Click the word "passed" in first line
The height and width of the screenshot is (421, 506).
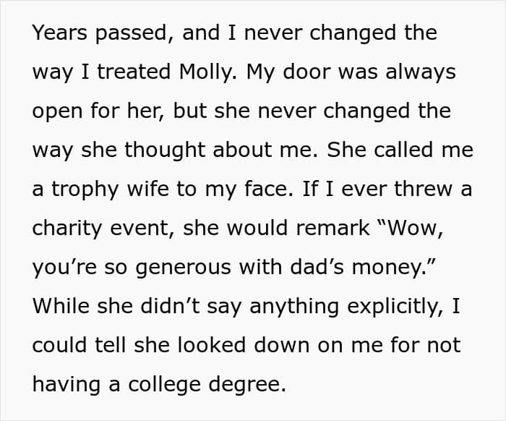click(131, 33)
